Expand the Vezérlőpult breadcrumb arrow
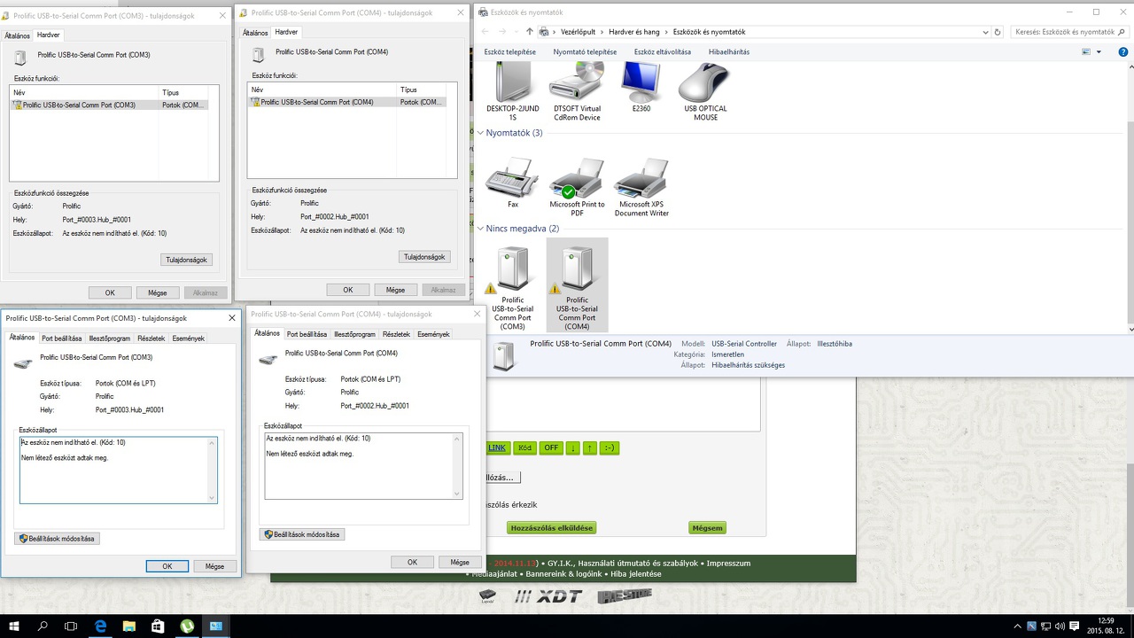Screen dimensions: 1134x638 pos(602,32)
